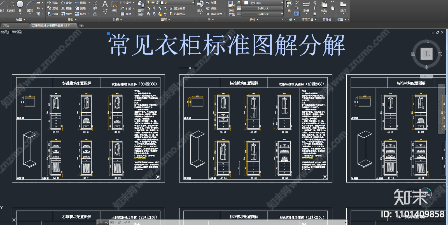The image size is (448, 225).
Task: Click 匹配图层 match layer
Action: 177,14
